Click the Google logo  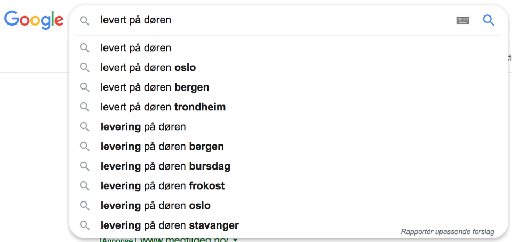pos(34,20)
